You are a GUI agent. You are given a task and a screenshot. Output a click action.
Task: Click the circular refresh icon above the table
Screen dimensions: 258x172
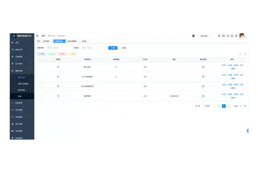245,54
